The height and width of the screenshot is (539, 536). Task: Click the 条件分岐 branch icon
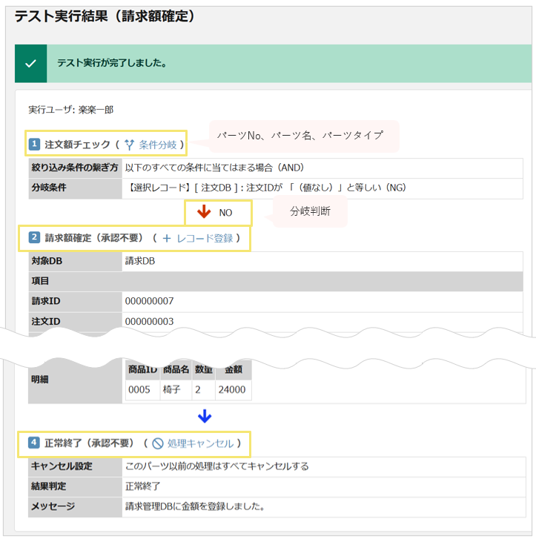coord(129,145)
